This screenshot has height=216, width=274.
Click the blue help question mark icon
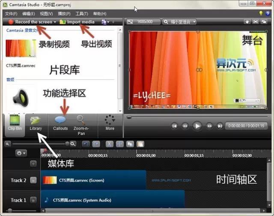[268, 13]
